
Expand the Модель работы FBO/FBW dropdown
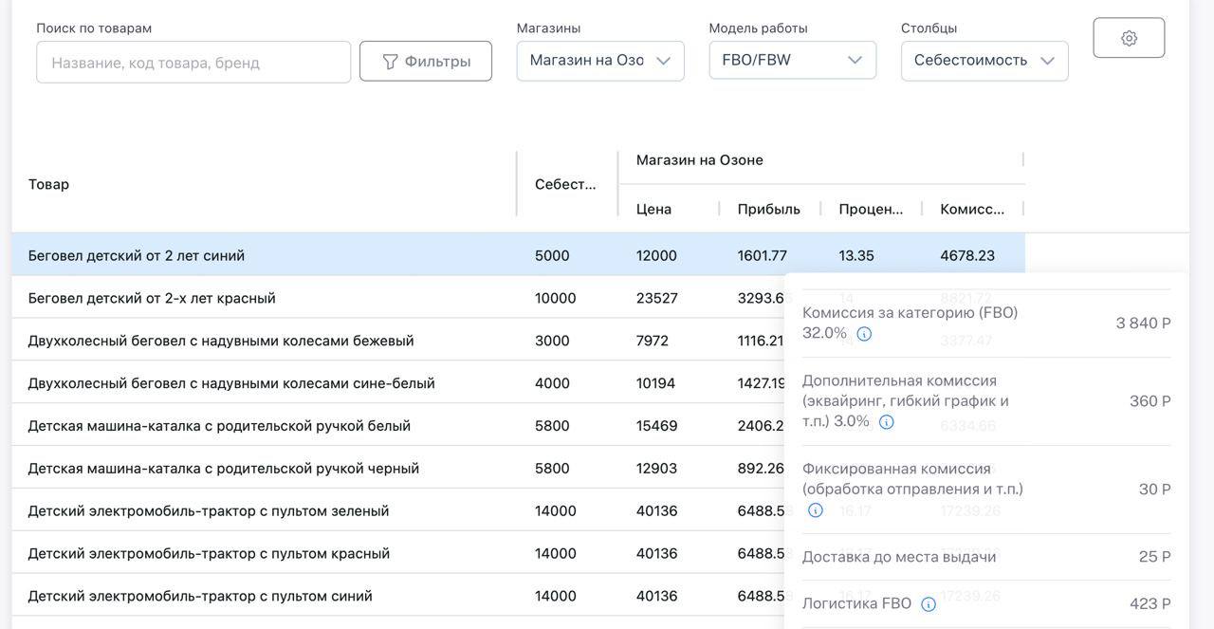(792, 61)
